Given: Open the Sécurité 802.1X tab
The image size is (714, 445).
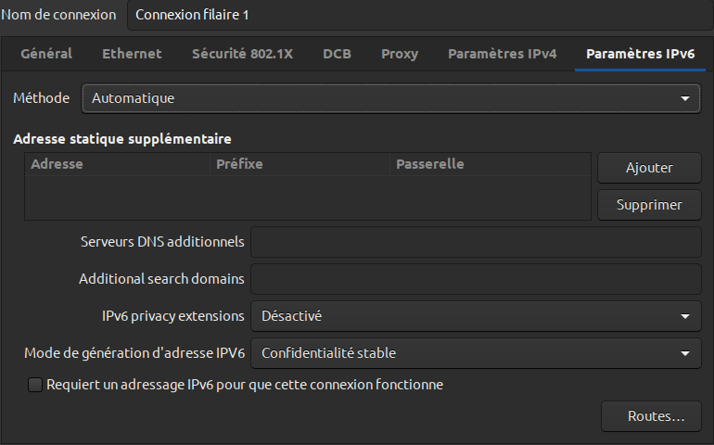Looking at the screenshot, I should point(242,54).
